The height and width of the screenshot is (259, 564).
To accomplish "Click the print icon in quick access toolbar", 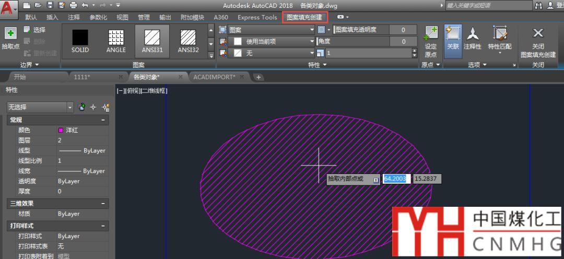I will point(73,5).
